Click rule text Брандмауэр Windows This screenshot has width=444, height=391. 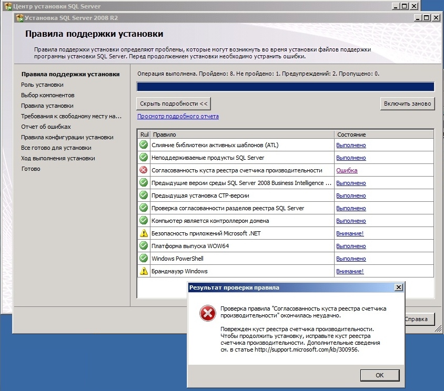point(179,271)
